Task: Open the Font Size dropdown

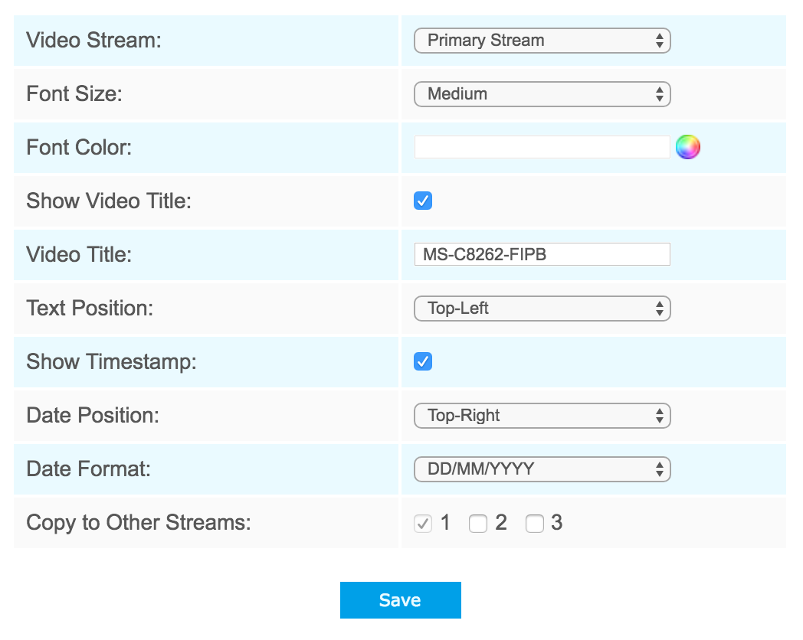Action: 542,93
